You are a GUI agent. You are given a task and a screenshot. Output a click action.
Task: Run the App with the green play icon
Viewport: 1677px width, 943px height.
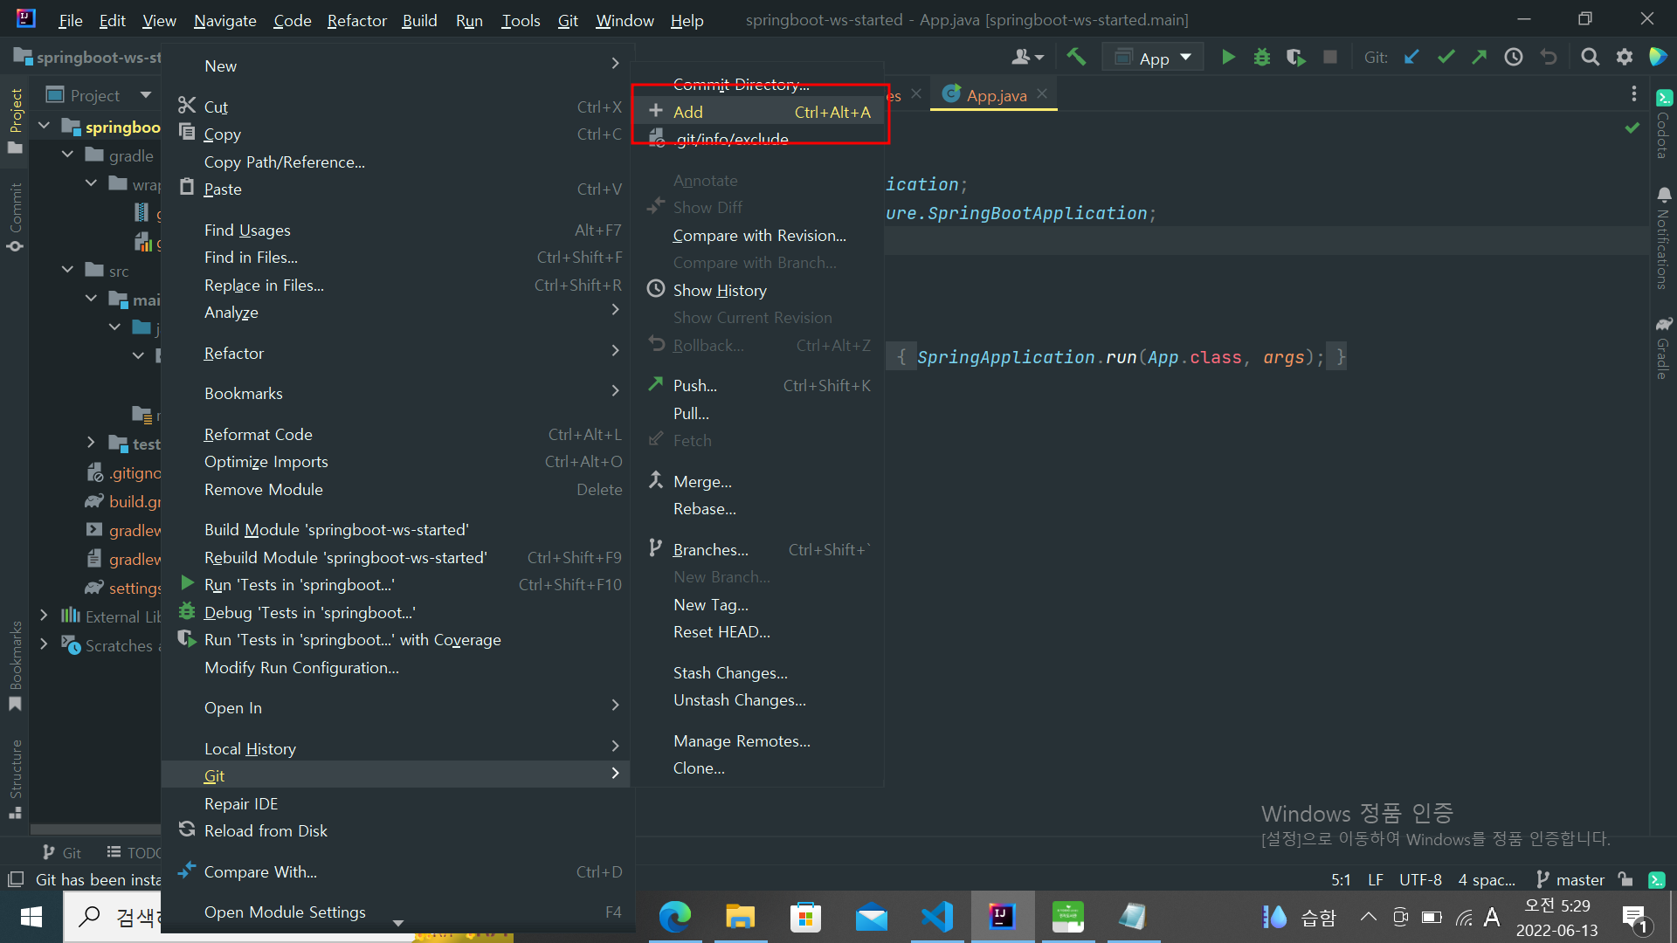(1228, 58)
